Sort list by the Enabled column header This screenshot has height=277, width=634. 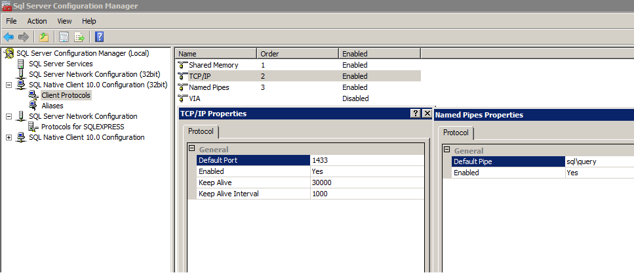[379, 53]
